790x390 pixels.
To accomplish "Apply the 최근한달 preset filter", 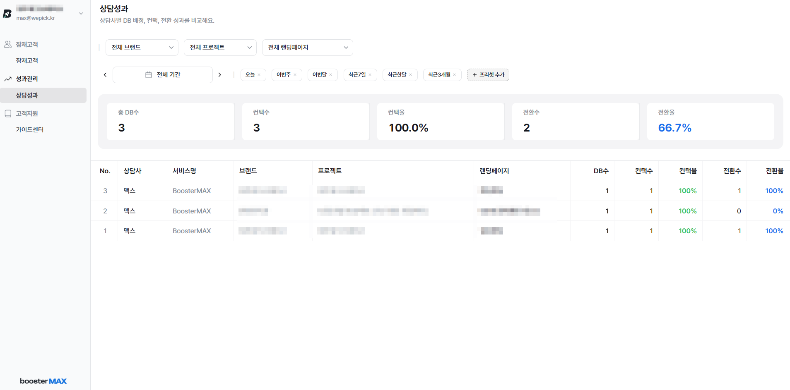I will point(397,75).
